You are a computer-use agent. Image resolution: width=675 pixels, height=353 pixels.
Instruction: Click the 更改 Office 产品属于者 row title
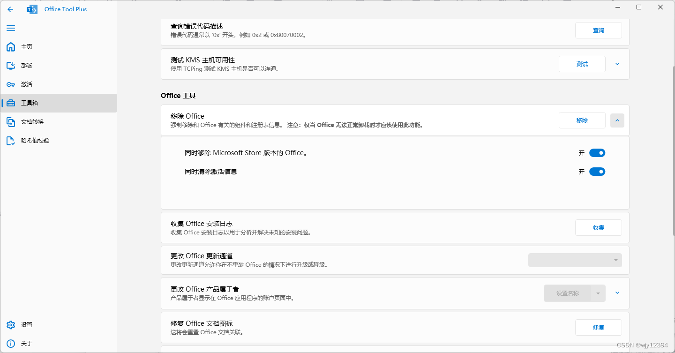pos(205,289)
